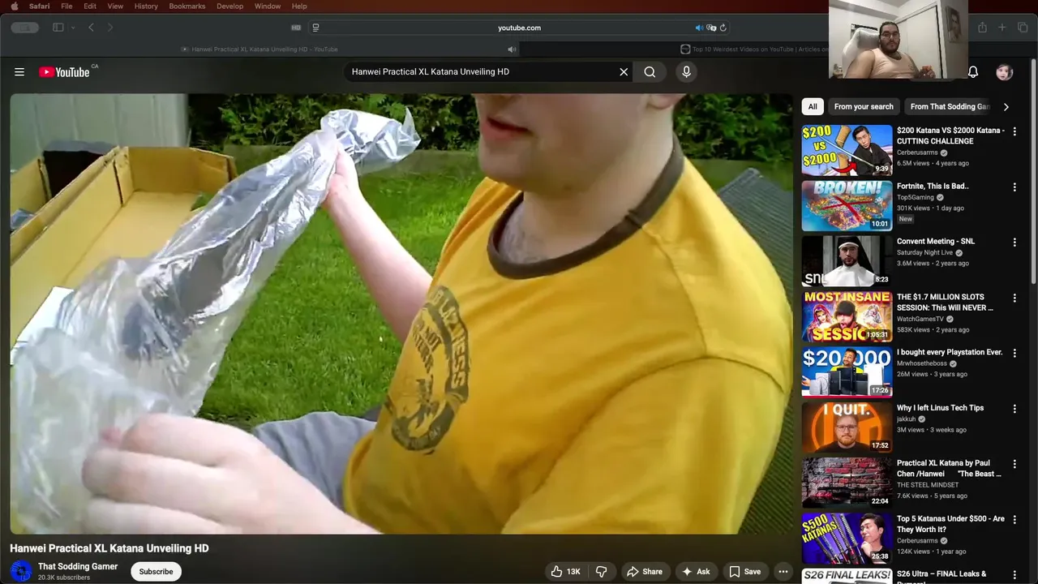Share the video via Share button
The width and height of the screenshot is (1038, 584).
click(x=645, y=572)
